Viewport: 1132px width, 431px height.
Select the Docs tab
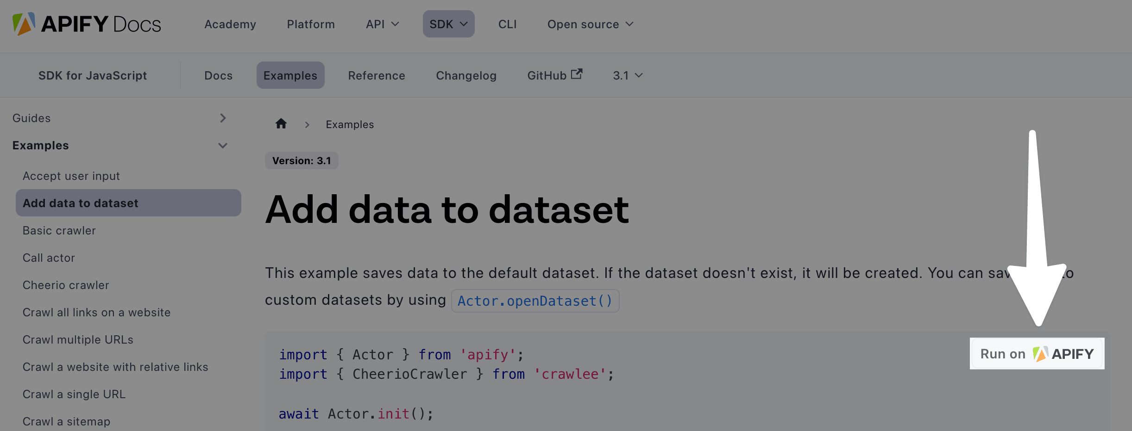click(x=219, y=75)
